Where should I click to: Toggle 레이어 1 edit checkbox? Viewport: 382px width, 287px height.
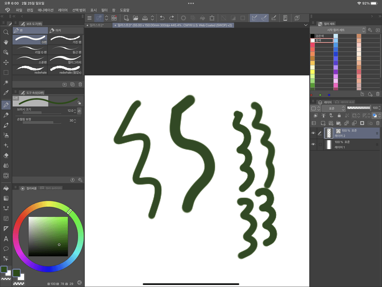coord(320,144)
